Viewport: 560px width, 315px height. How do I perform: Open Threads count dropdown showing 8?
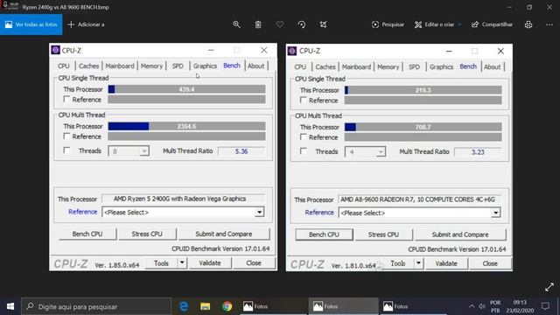coord(129,151)
